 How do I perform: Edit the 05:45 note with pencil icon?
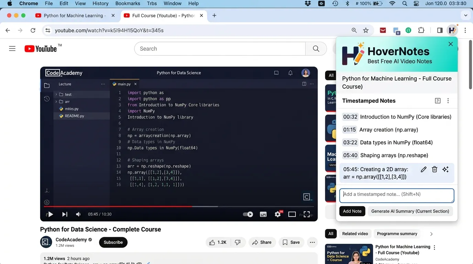tap(423, 169)
